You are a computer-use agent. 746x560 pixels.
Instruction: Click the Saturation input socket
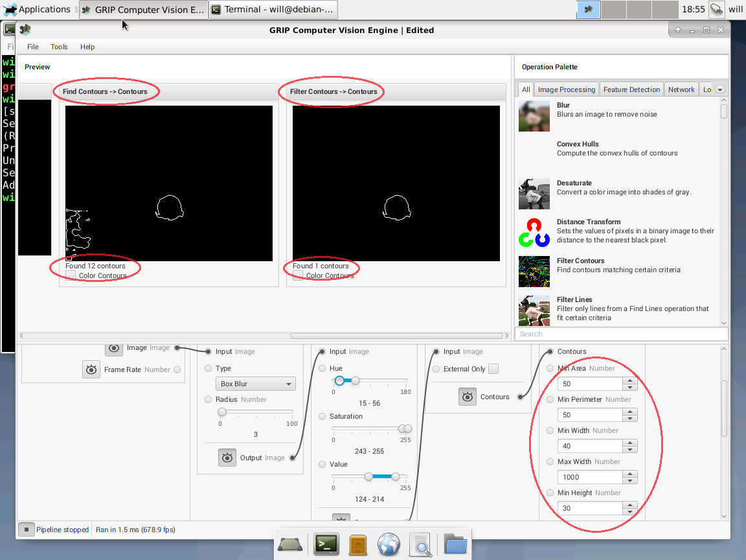(322, 416)
